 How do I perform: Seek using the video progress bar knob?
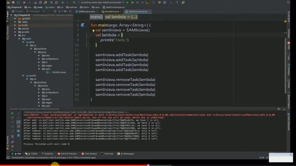pos(148,165)
